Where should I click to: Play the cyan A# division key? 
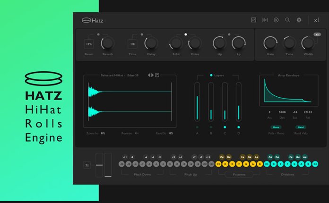point(305,157)
